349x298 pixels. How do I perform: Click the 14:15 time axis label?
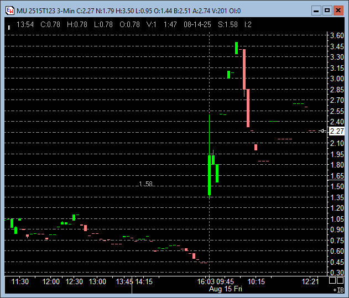coord(144,281)
